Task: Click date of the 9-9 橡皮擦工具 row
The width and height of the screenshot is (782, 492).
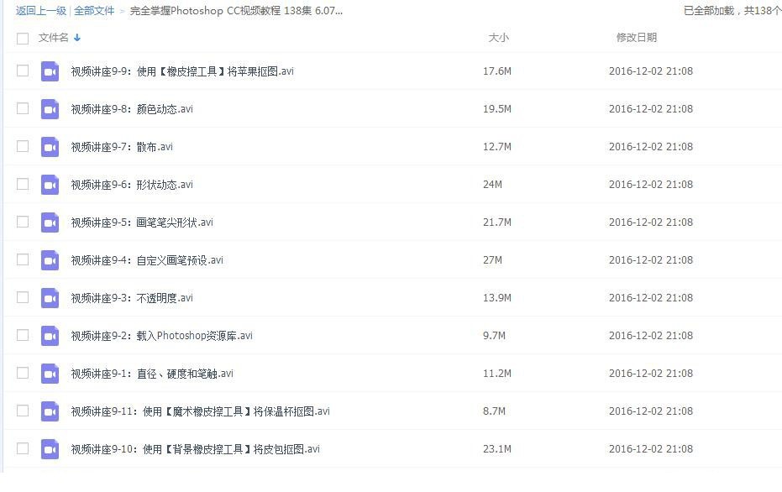Action: click(x=651, y=71)
